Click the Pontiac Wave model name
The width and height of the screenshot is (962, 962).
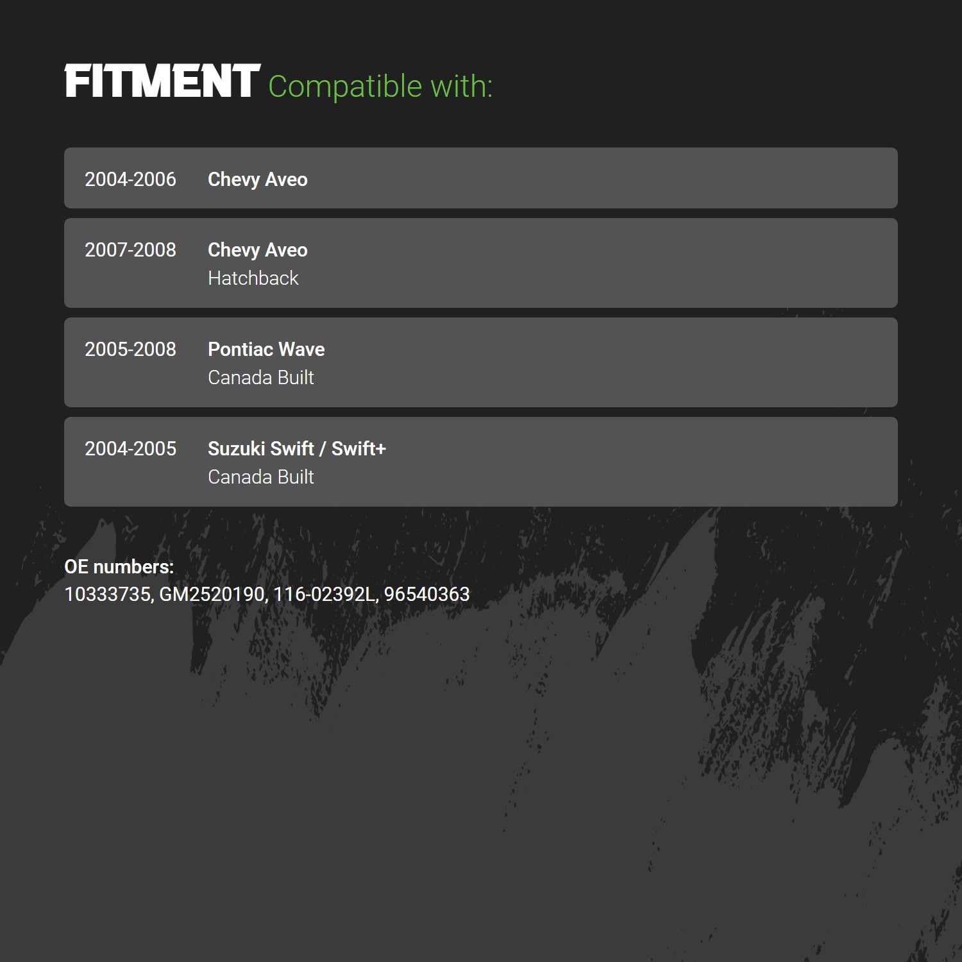(x=266, y=349)
